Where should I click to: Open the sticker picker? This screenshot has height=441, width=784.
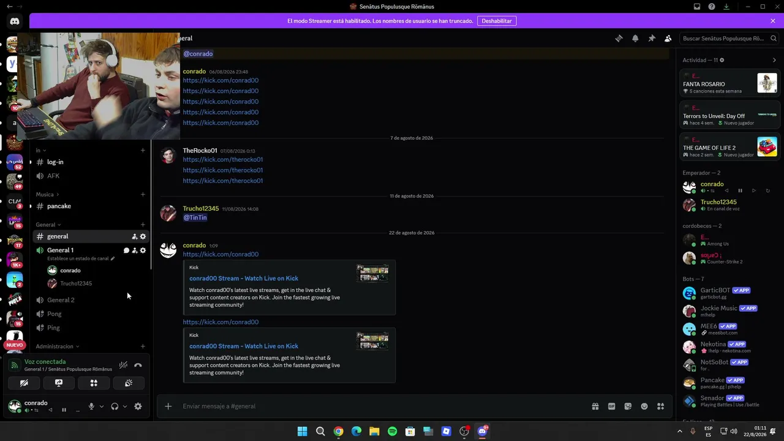click(628, 406)
